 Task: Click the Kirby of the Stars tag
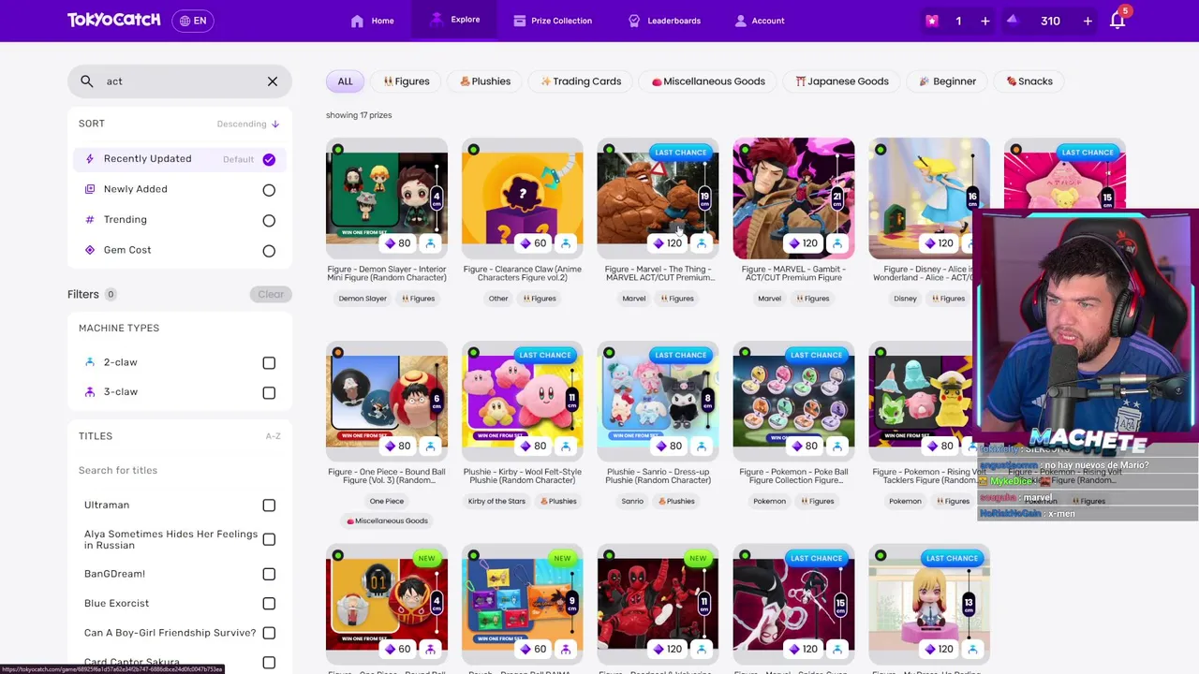[x=496, y=502]
